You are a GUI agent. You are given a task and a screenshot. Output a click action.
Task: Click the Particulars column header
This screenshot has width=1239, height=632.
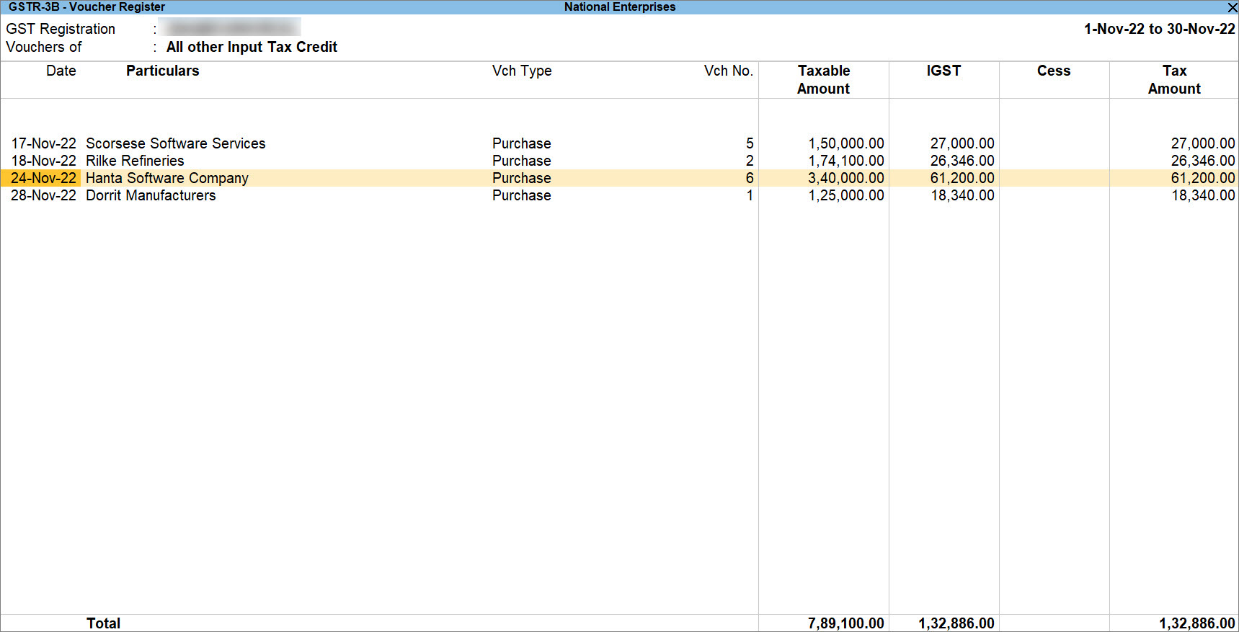coord(162,71)
